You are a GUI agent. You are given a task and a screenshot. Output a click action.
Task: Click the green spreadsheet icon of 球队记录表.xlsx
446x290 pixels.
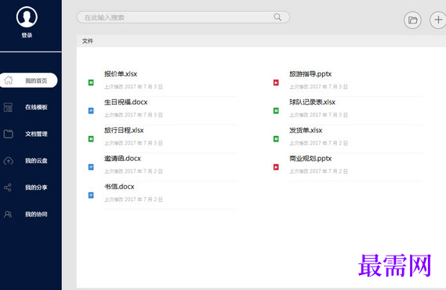click(x=276, y=111)
